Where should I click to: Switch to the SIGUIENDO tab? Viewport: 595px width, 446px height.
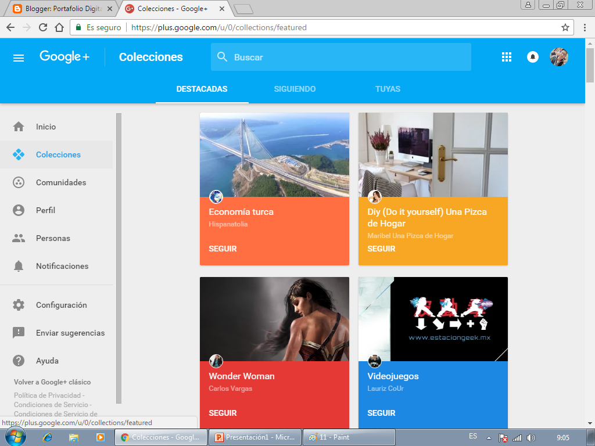(x=295, y=89)
